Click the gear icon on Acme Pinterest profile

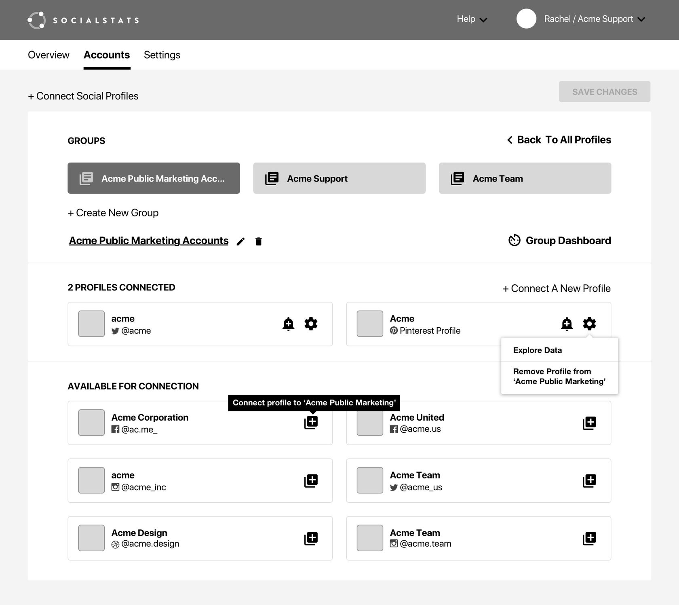tap(589, 324)
